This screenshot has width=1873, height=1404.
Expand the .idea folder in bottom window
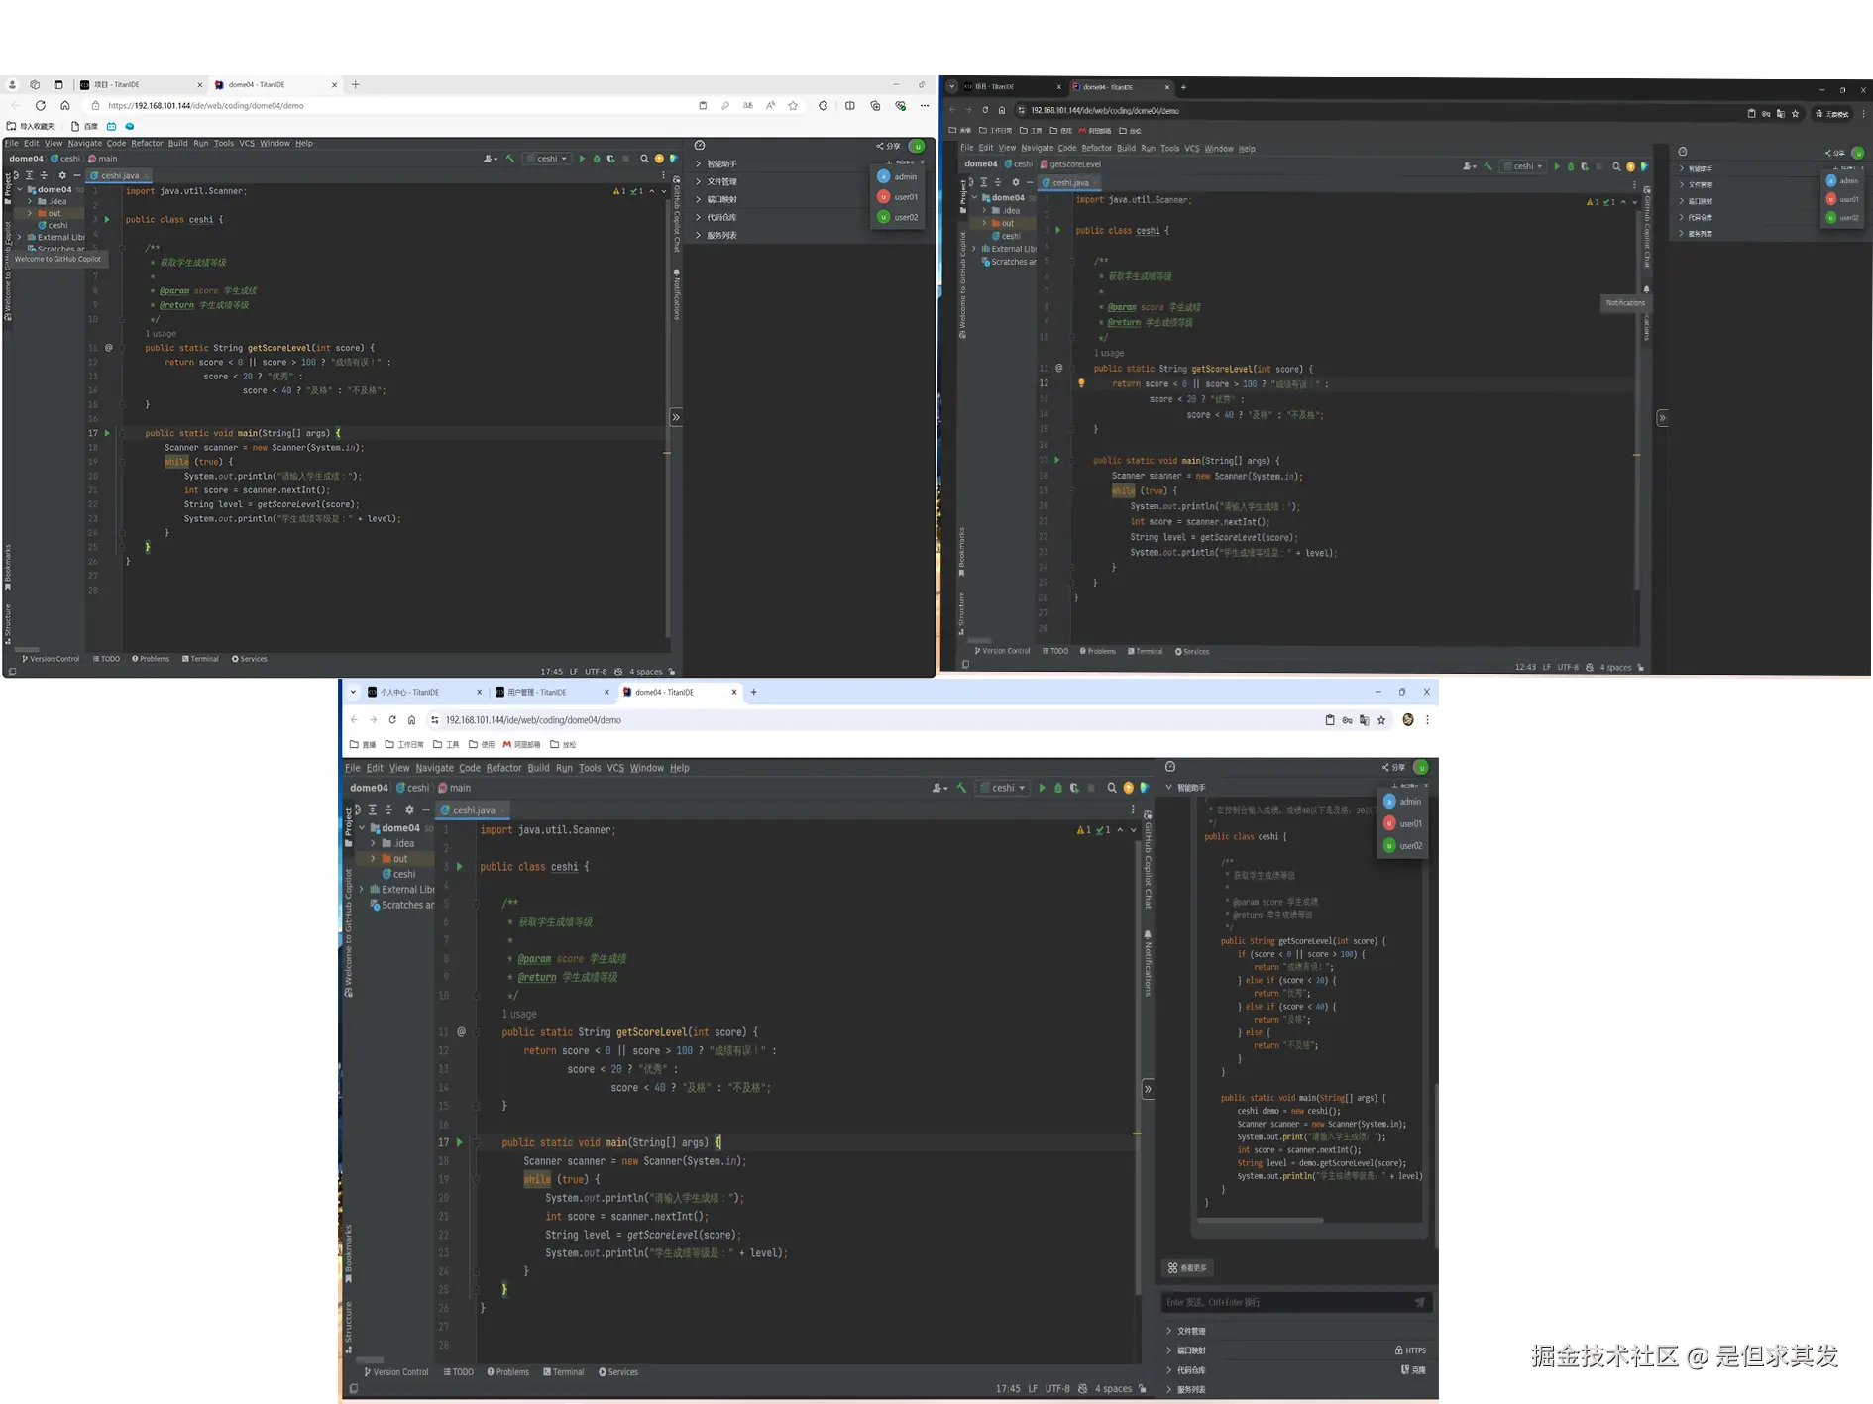click(x=374, y=843)
